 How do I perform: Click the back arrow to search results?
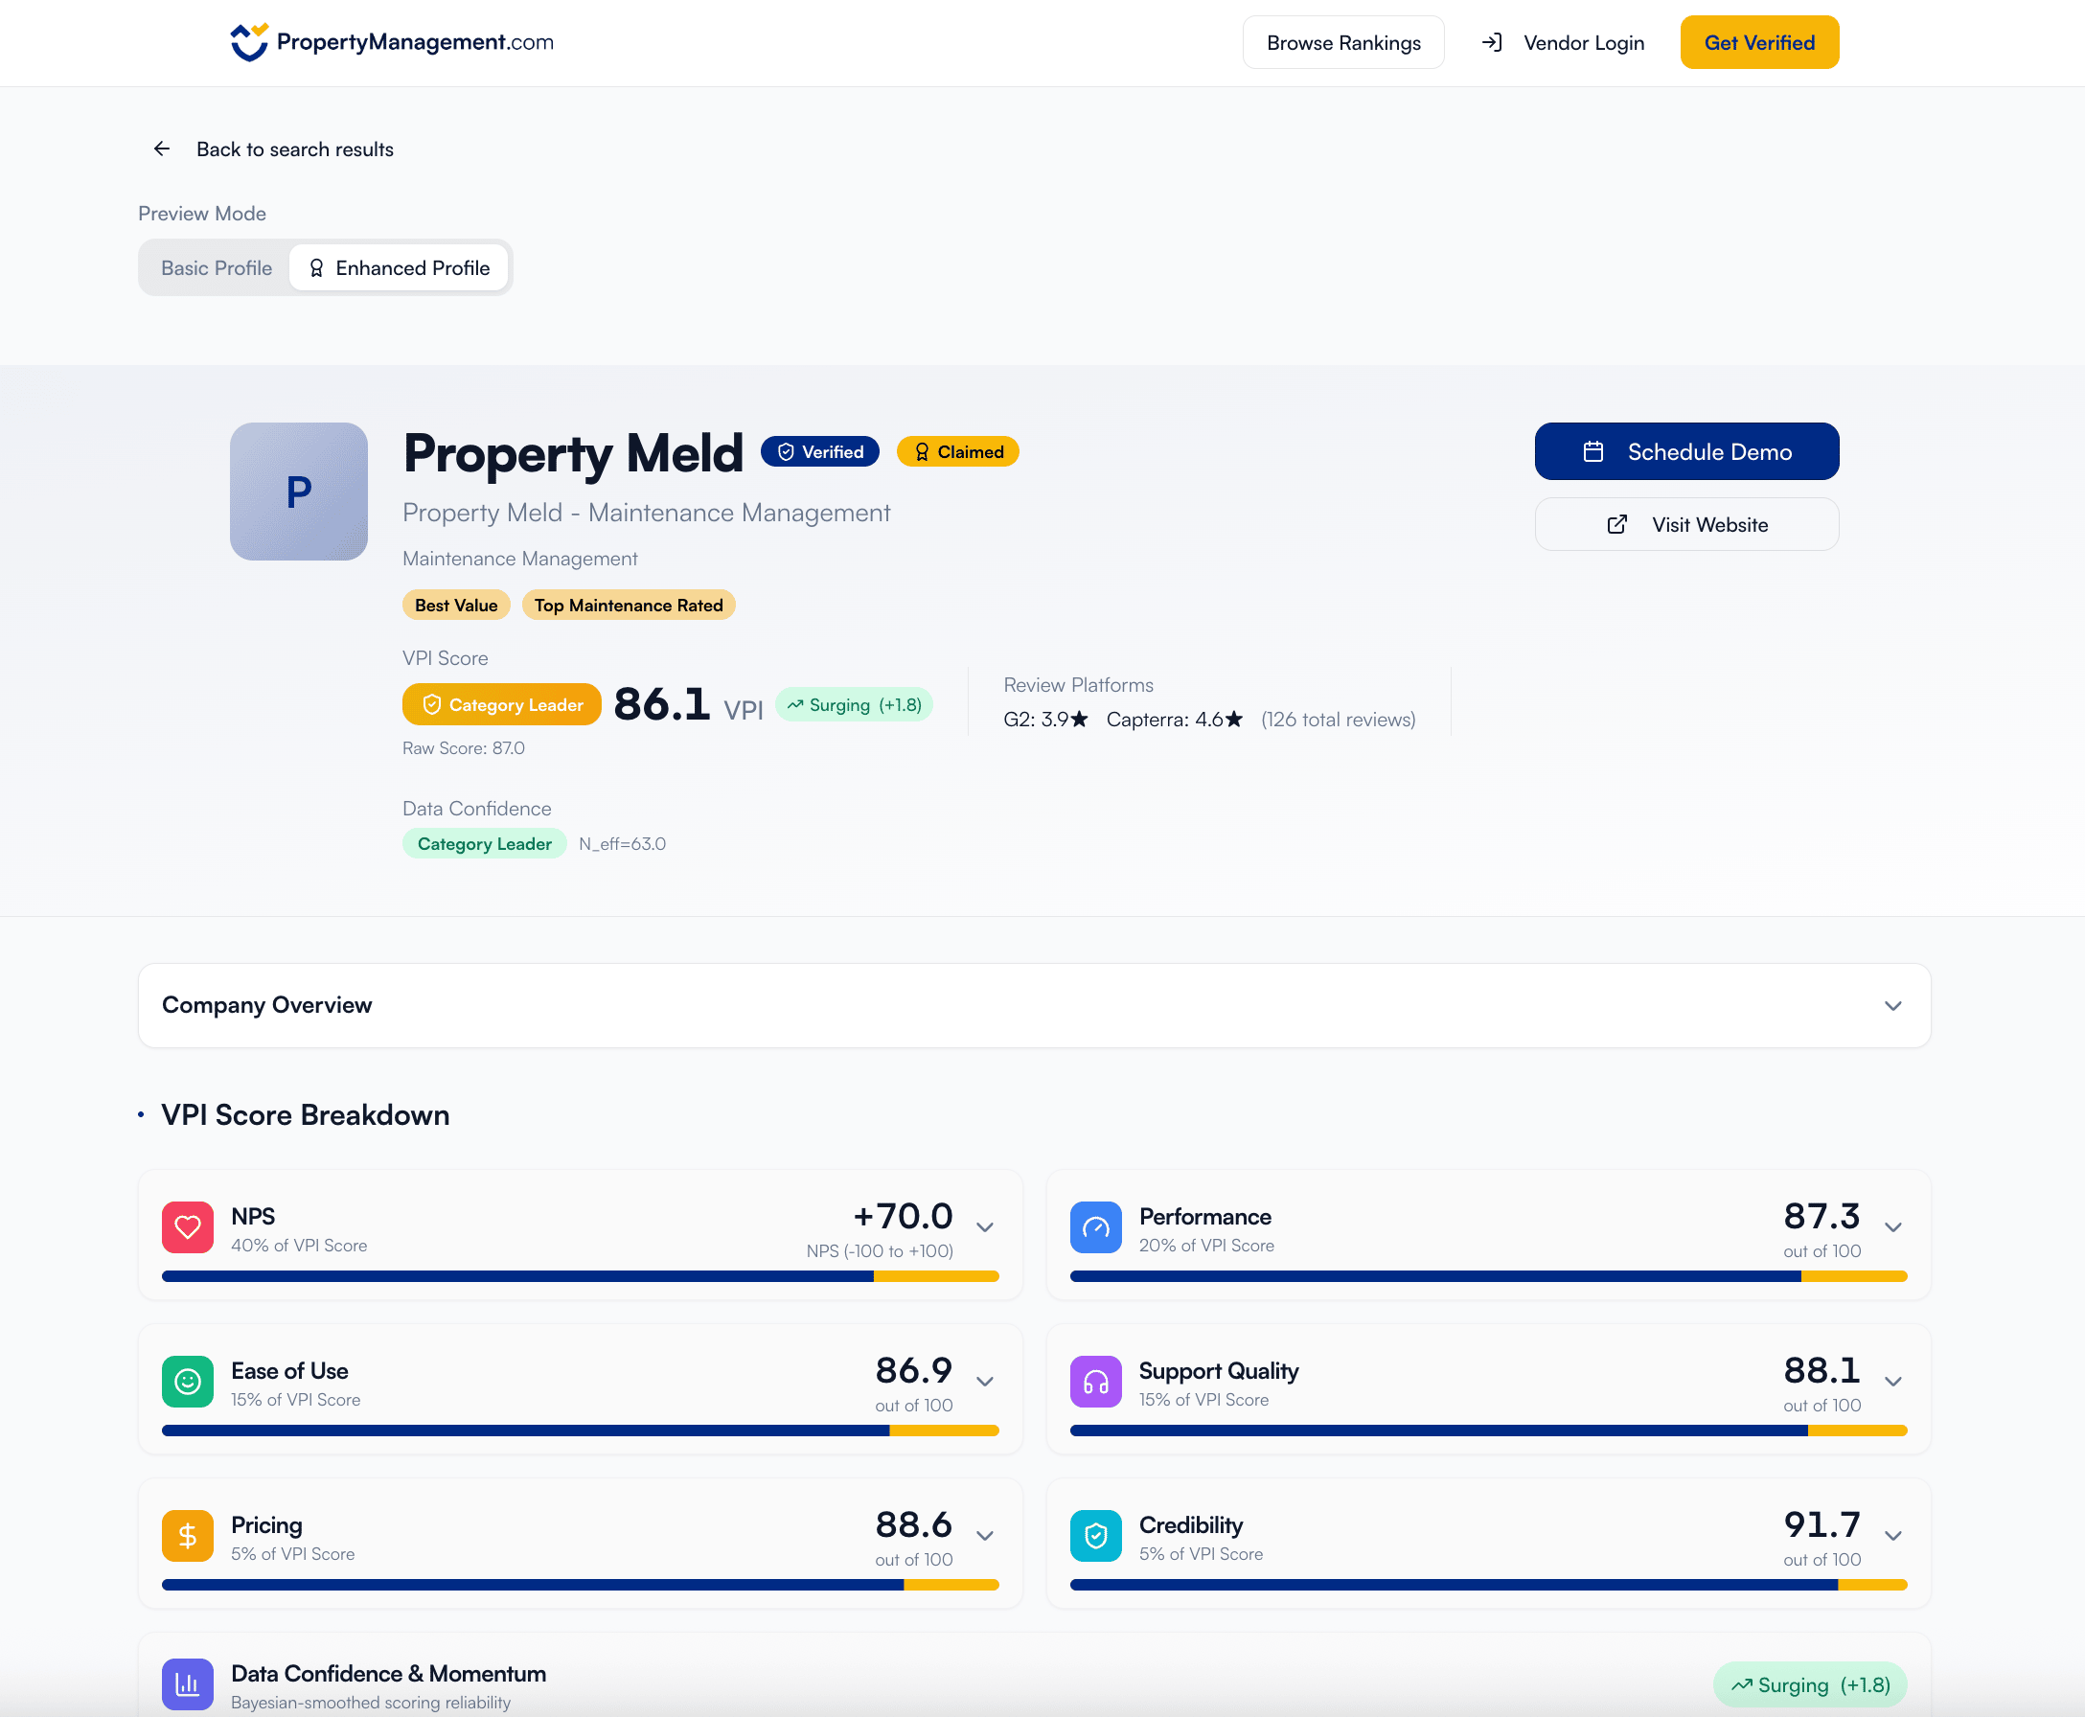pos(161,149)
